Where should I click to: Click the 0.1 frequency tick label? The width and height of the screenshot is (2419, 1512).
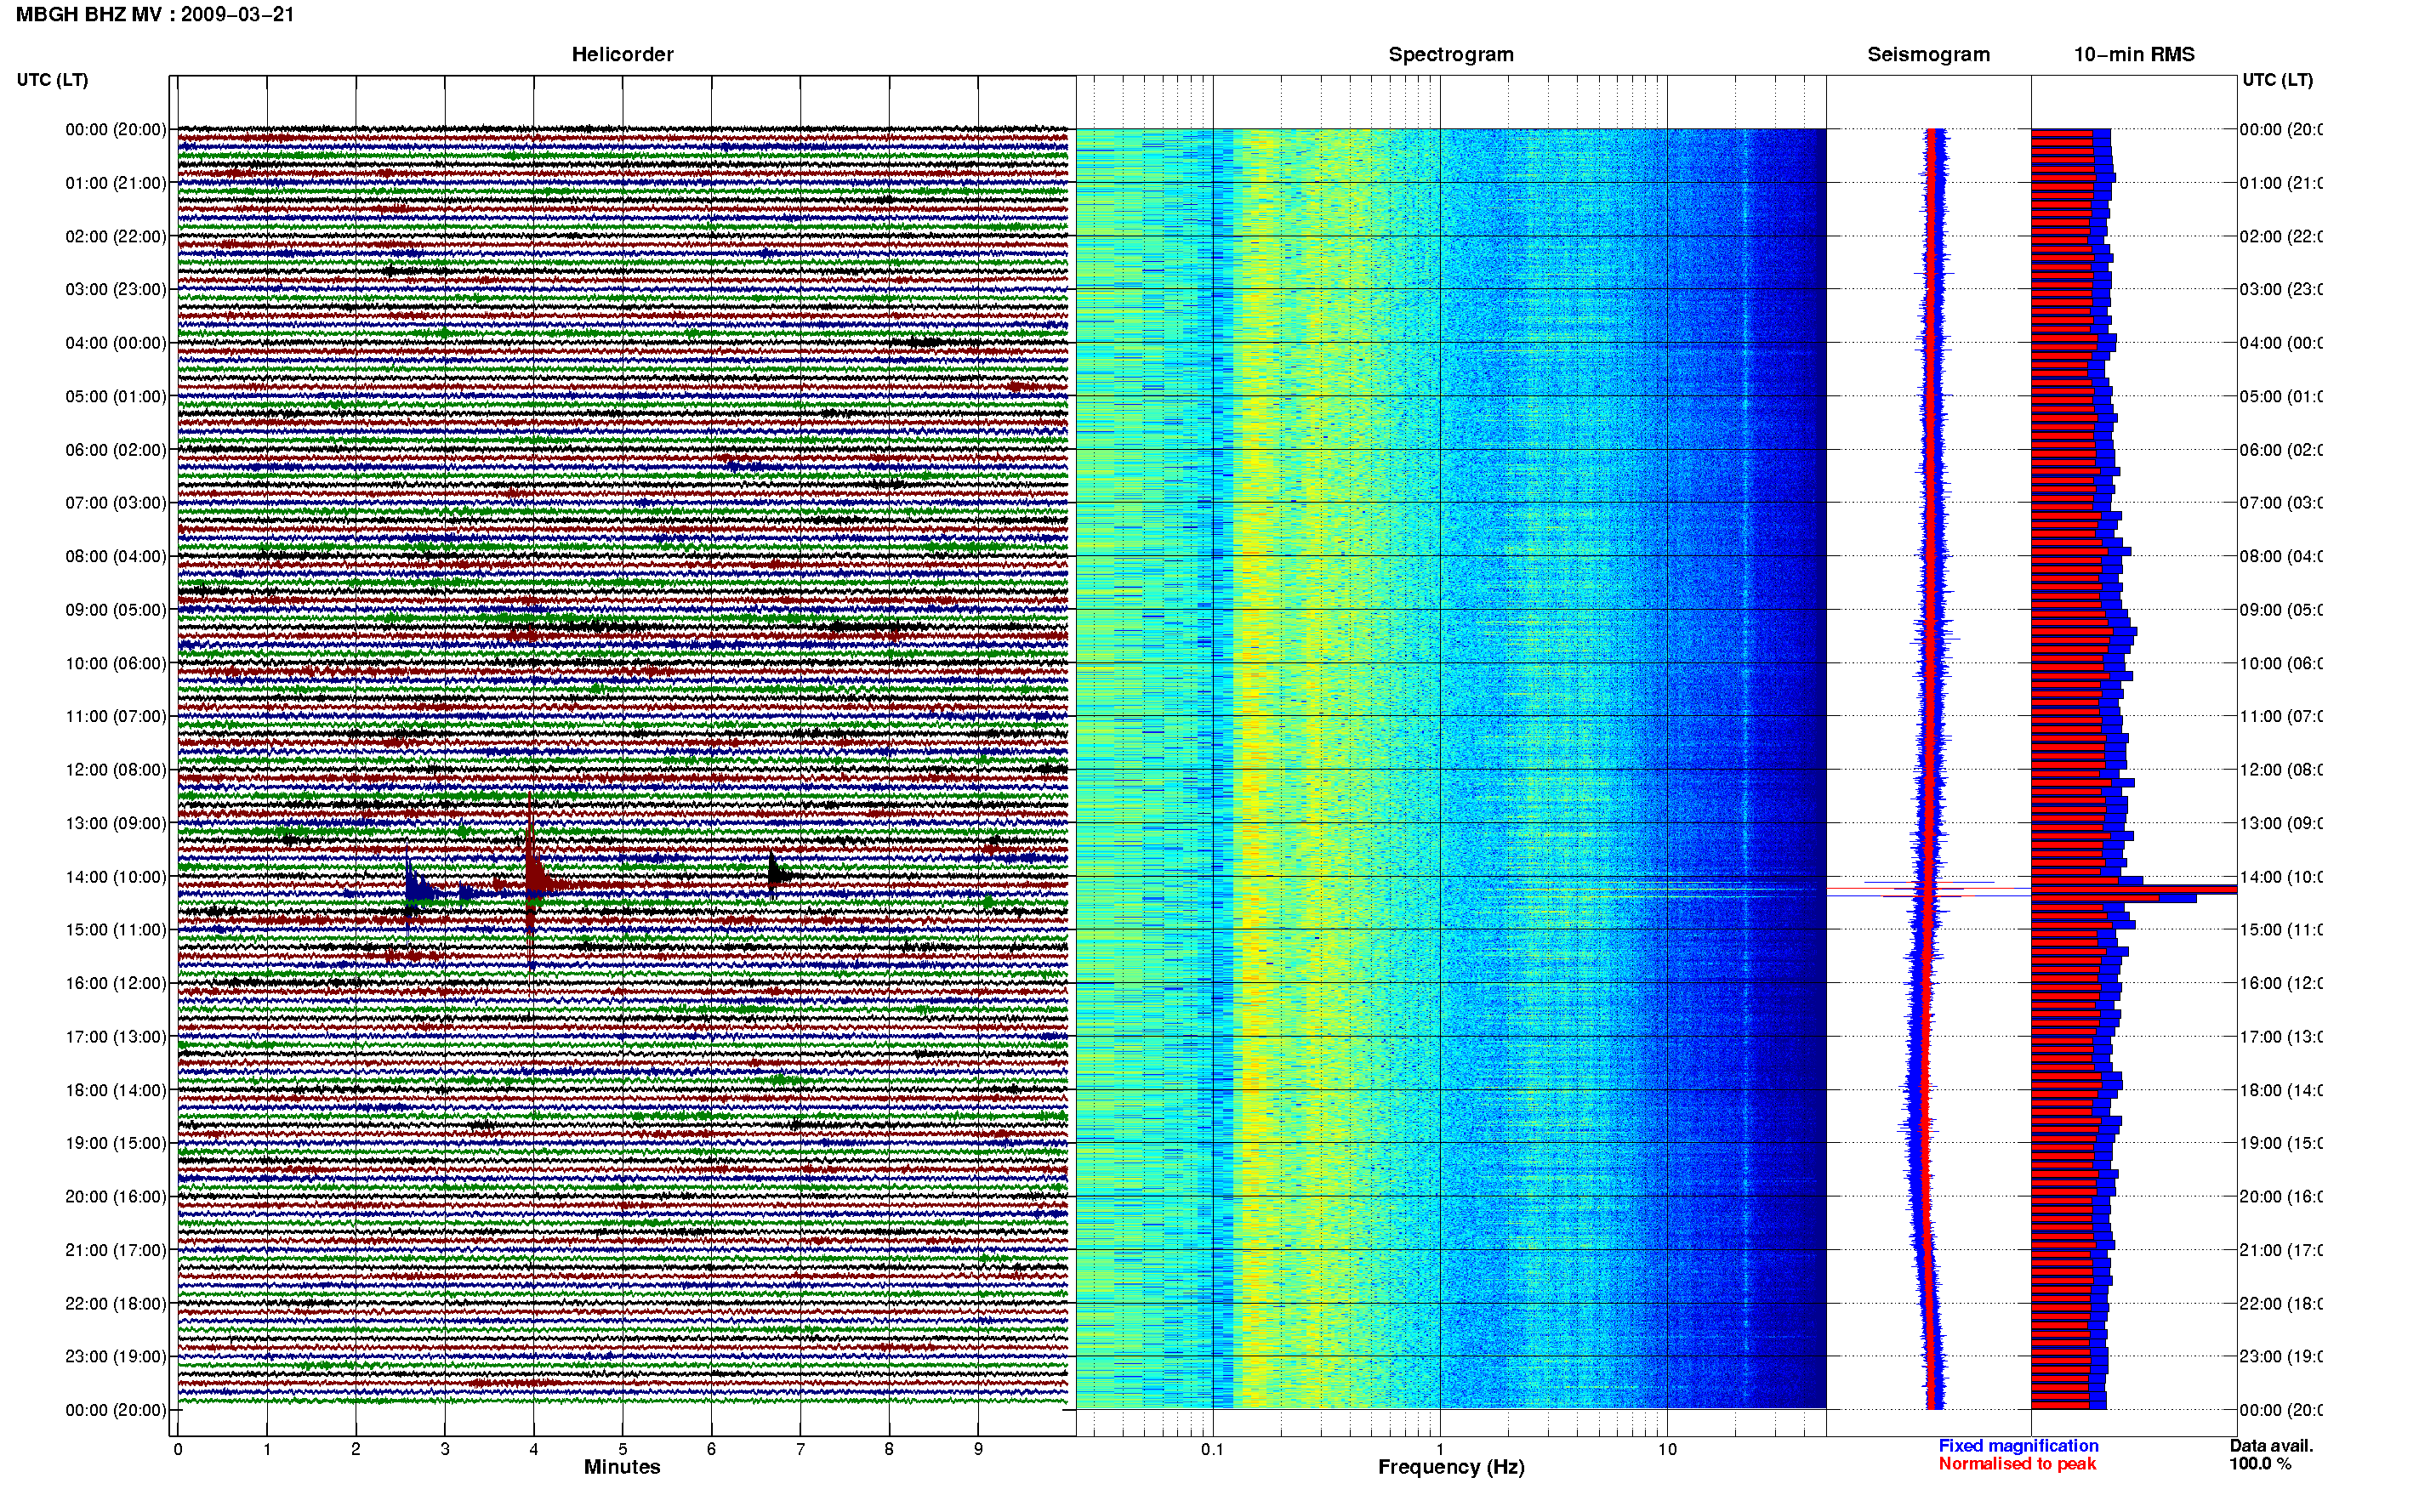tap(1212, 1449)
